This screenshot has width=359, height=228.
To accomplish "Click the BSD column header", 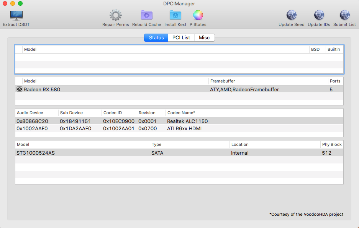I will click(318, 49).
